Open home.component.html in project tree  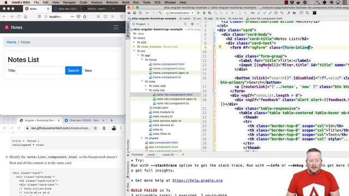click(x=169, y=64)
